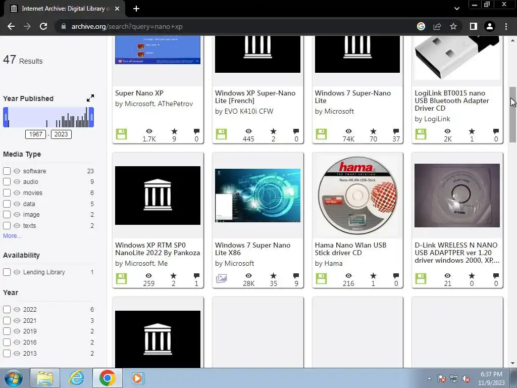Open media player taskbar icon
The image size is (517, 388).
(x=137, y=378)
